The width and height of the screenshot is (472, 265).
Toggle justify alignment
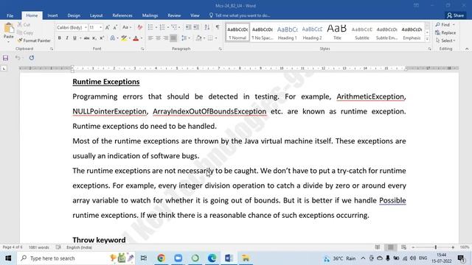pyautogui.click(x=173, y=38)
